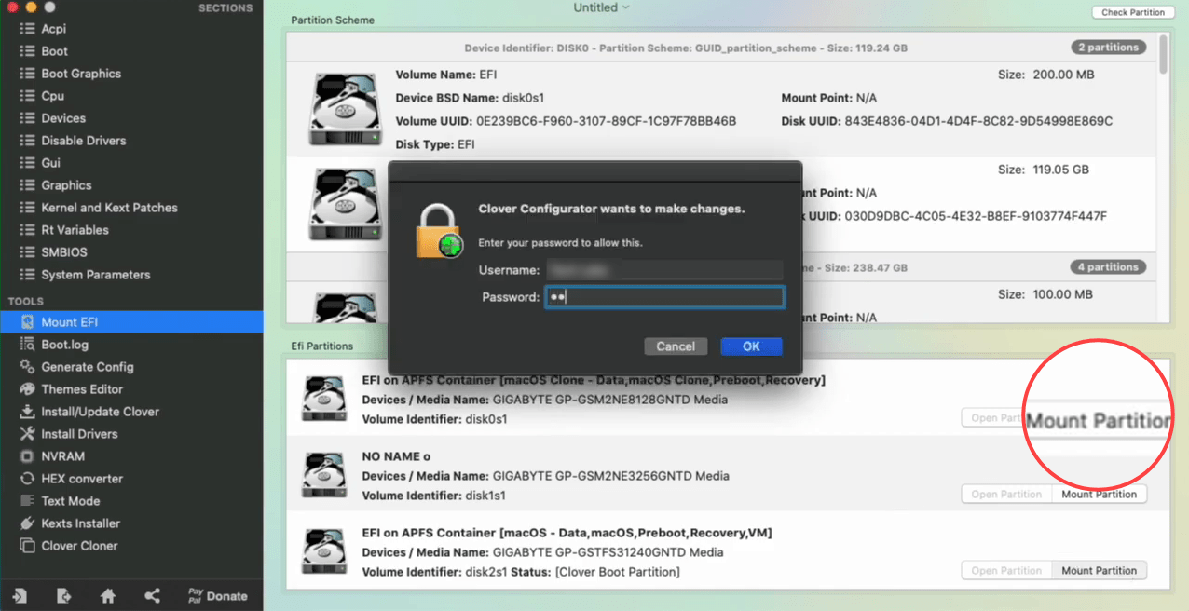Select the Clover Cloner tool
This screenshot has width=1189, height=611.
click(x=131, y=546)
